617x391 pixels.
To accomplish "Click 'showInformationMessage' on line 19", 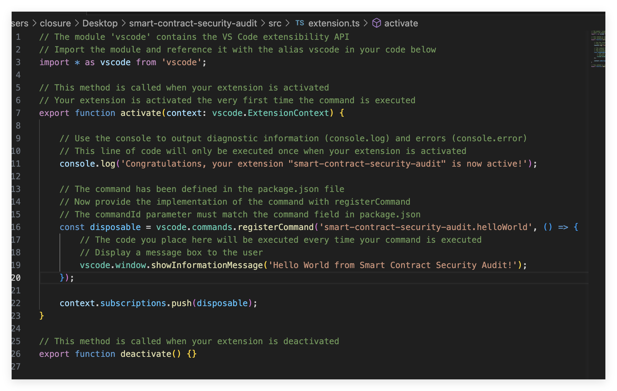I will tap(207, 265).
